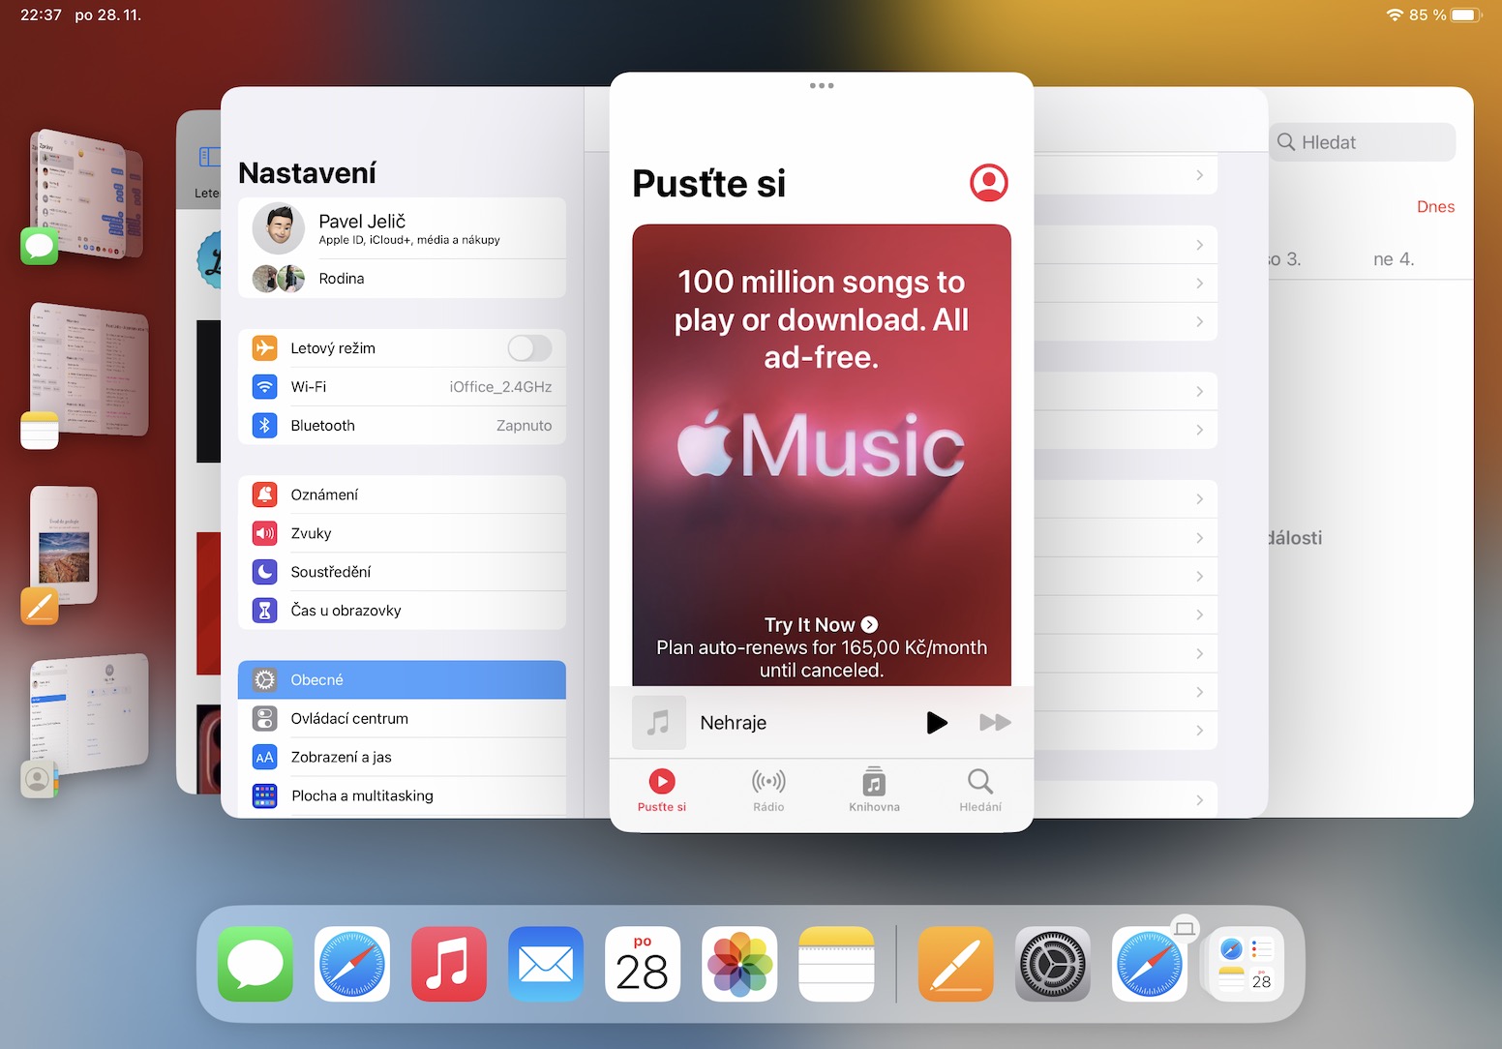The width and height of the screenshot is (1502, 1049).
Task: Click the Bluetooth icon in Settings
Action: click(x=264, y=426)
